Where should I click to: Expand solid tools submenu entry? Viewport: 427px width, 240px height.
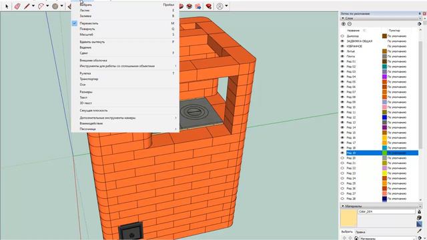[x=126, y=66]
